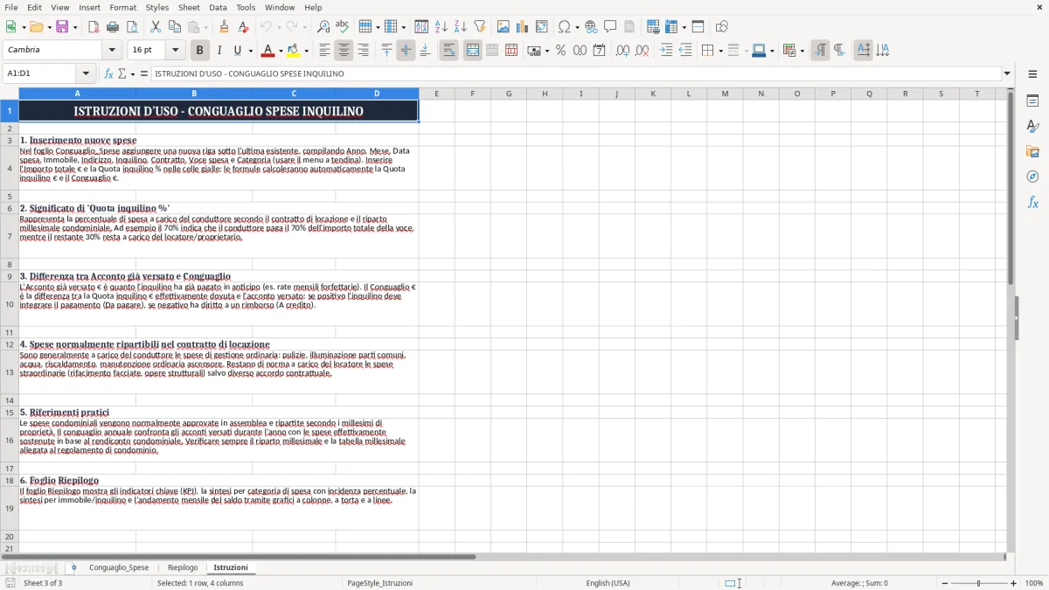Open Find & Replace tool
Image resolution: width=1049 pixels, height=590 pixels.
[x=323, y=27]
